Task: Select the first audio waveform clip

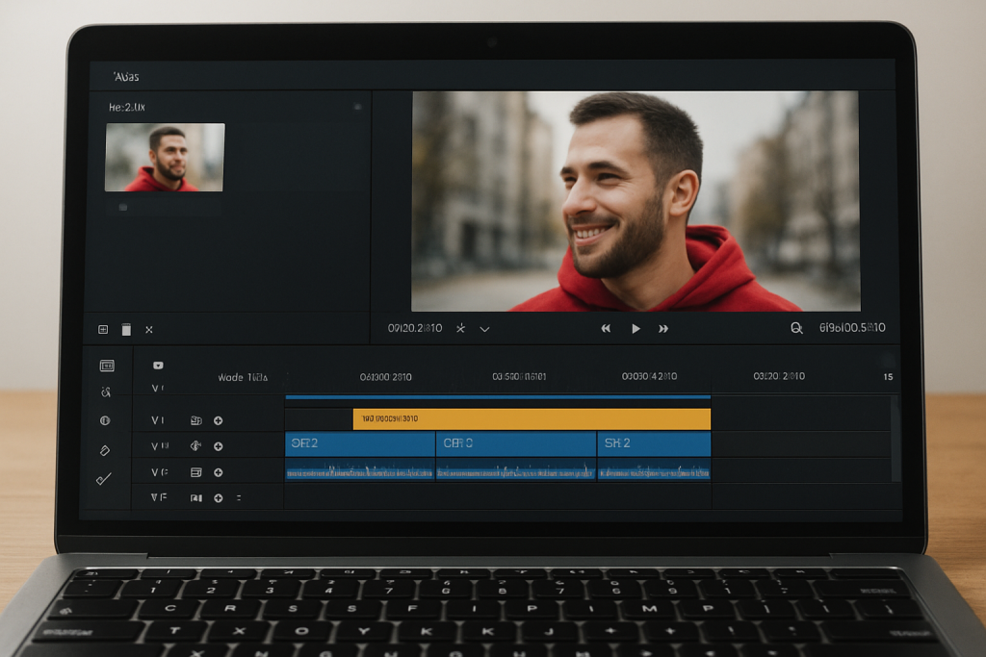Action: 360,471
